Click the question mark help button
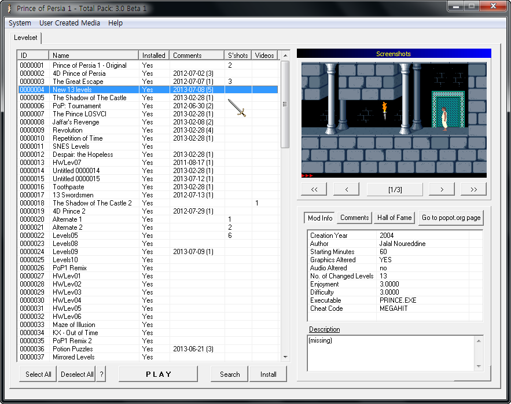 (101, 374)
